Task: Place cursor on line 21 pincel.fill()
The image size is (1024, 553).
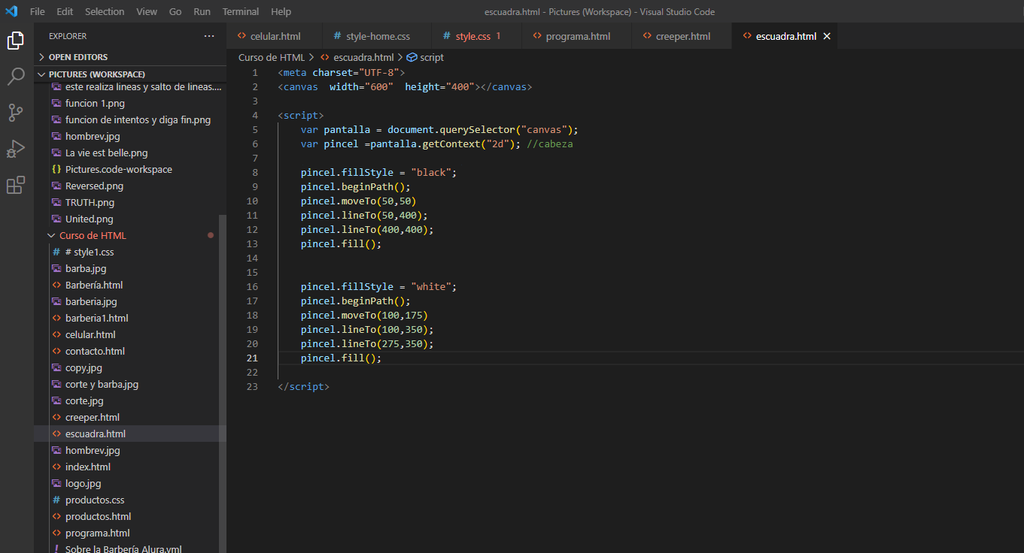Action: 341,358
